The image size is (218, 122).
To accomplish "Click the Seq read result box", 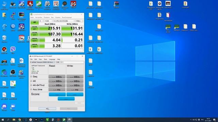I will tap(57, 77).
